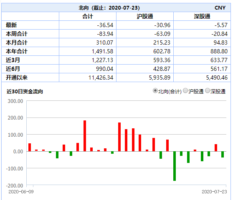This screenshot has height=200, width=233.
Task: Click the value 94.83
Action: (220, 42)
